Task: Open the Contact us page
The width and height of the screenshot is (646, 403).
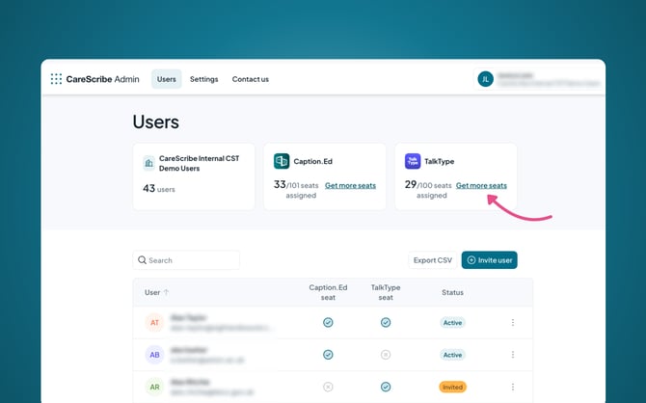Action: (x=251, y=79)
